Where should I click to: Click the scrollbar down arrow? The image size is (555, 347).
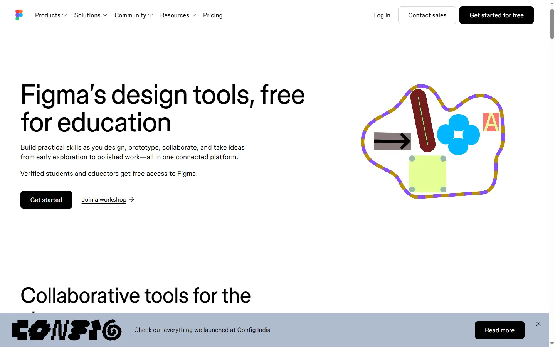coord(552,343)
